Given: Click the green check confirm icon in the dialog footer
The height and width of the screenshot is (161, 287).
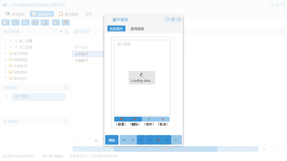Looking at the screenshot, I should click(x=176, y=140).
